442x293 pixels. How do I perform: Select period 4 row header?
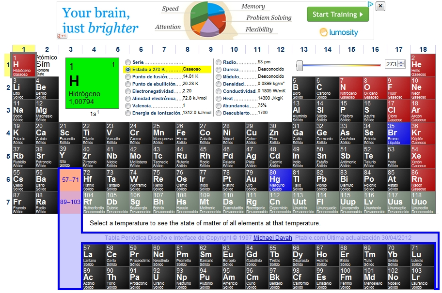point(8,133)
